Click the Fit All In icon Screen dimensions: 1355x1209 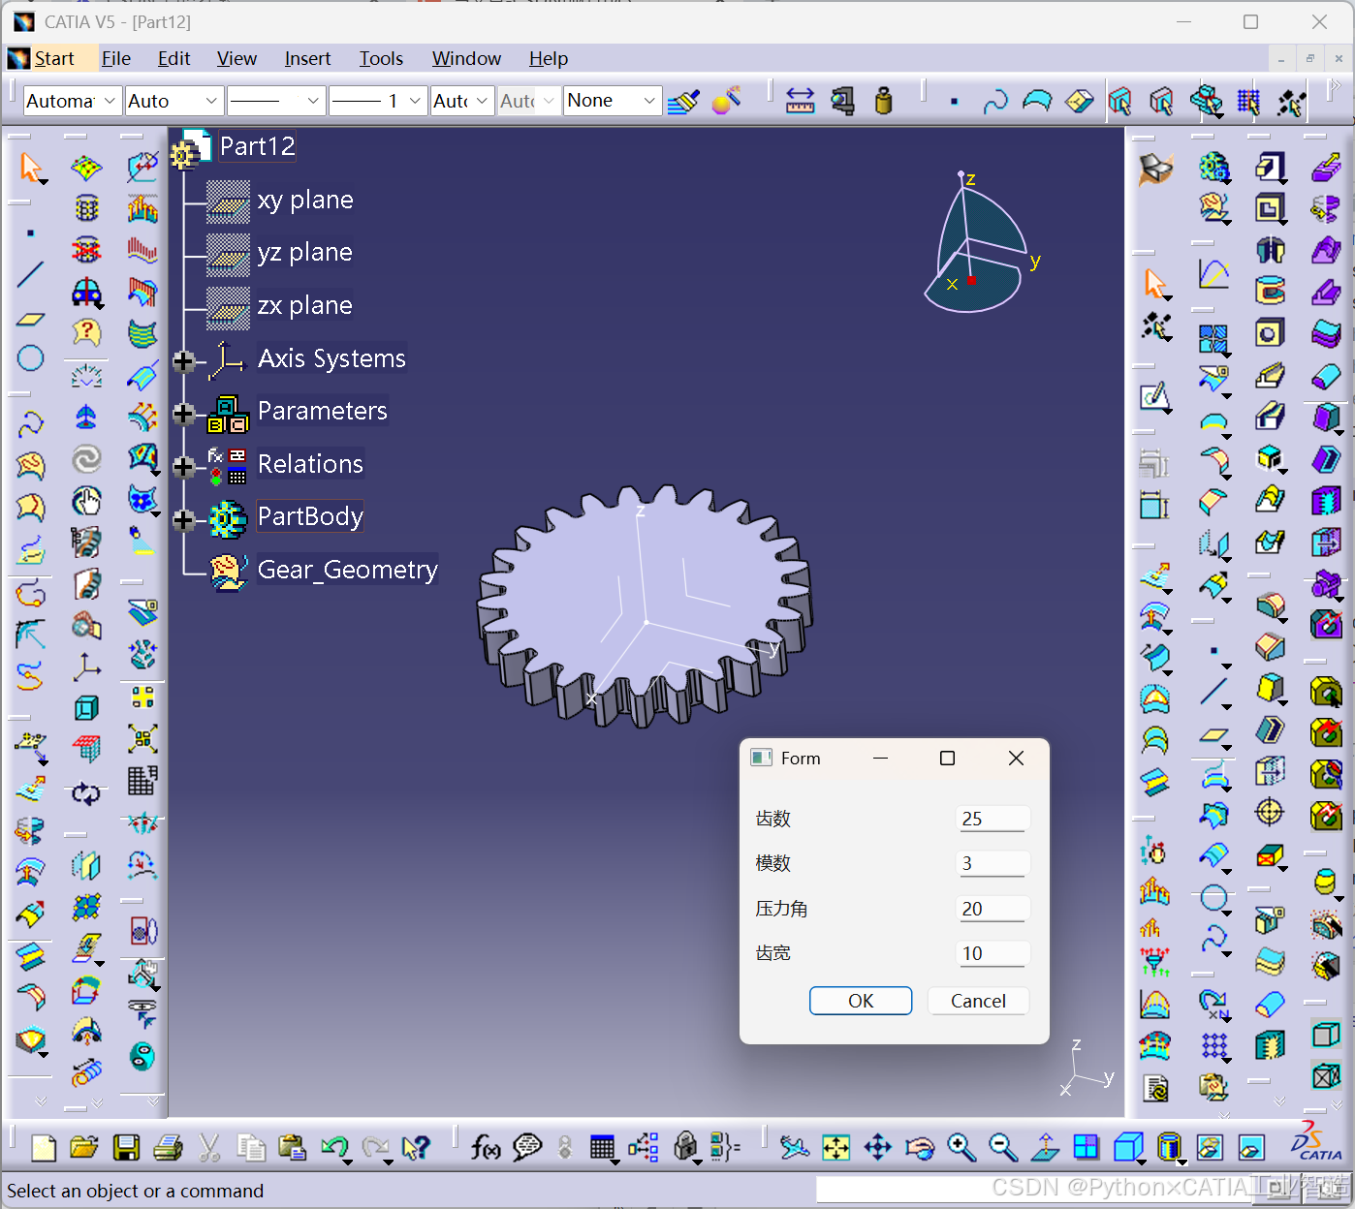(x=835, y=1148)
